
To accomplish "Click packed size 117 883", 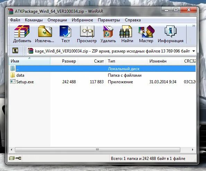I will tap(97, 82).
